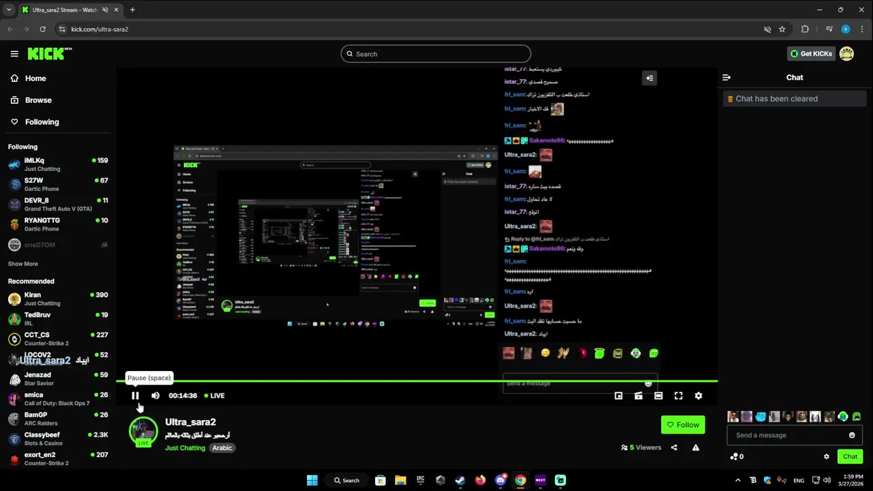The image size is (873, 491).
Task: Open RYANGTTG channel
Action: 58,224
